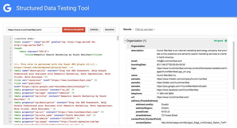Focus the URL input field
Image resolution: width=237 pixels, height=128 pixels.
33,30
